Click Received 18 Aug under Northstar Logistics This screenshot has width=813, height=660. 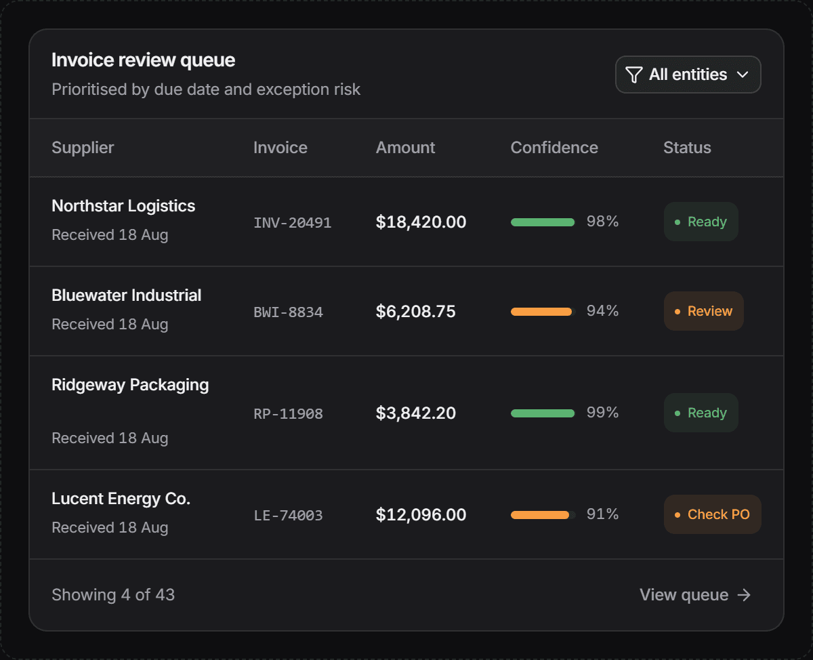tap(110, 235)
